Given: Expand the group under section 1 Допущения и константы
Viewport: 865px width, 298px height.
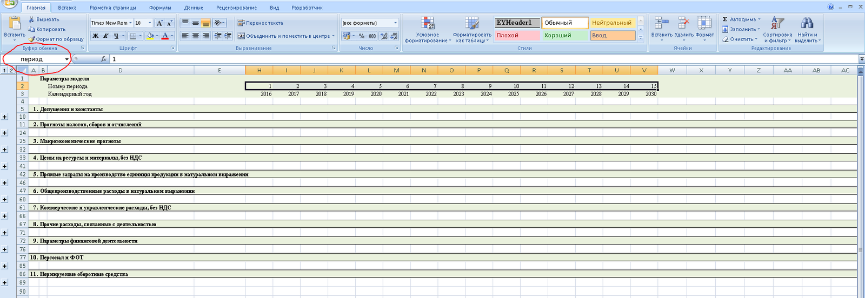Looking at the screenshot, I should pyautogui.click(x=4, y=117).
